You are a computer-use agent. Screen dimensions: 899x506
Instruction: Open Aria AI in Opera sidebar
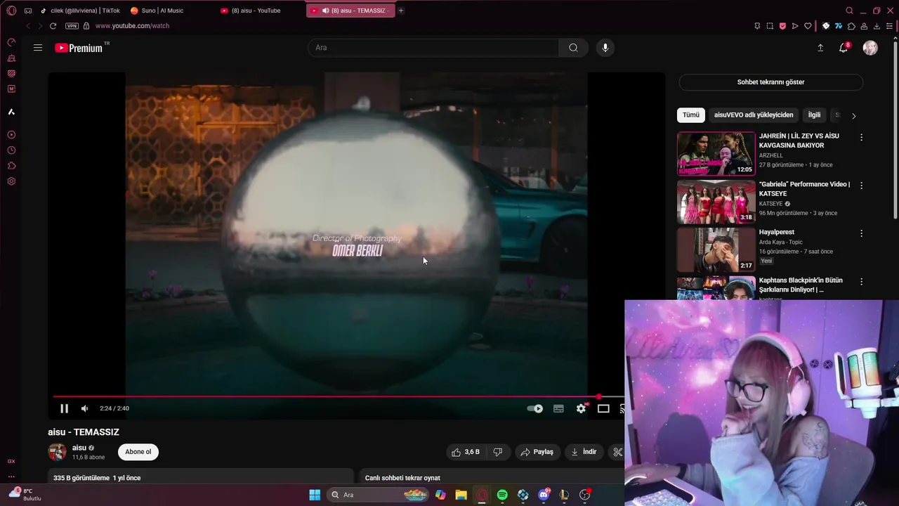click(11, 112)
